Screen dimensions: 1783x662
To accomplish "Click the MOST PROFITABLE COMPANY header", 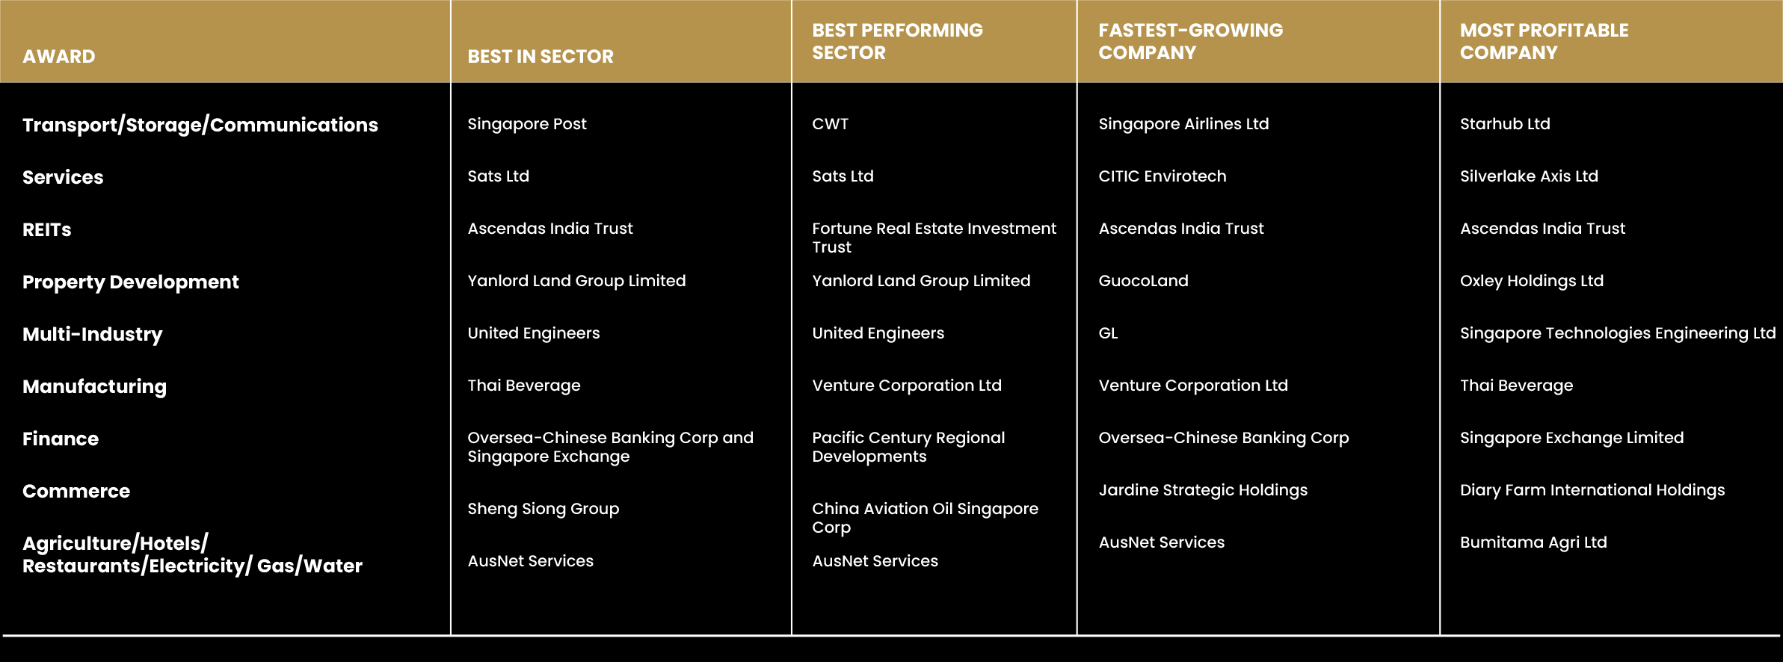I will [1544, 42].
